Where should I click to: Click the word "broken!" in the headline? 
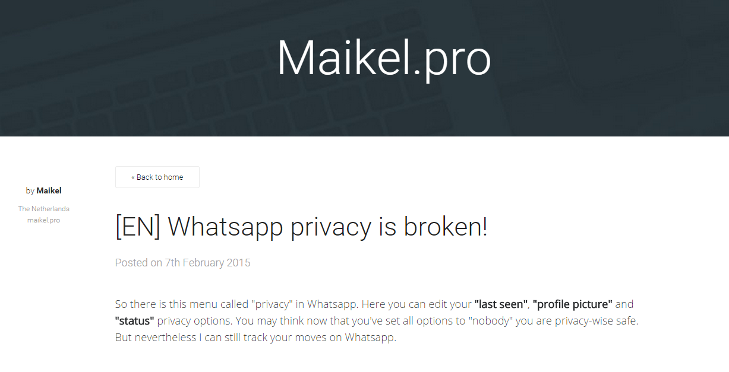(445, 227)
